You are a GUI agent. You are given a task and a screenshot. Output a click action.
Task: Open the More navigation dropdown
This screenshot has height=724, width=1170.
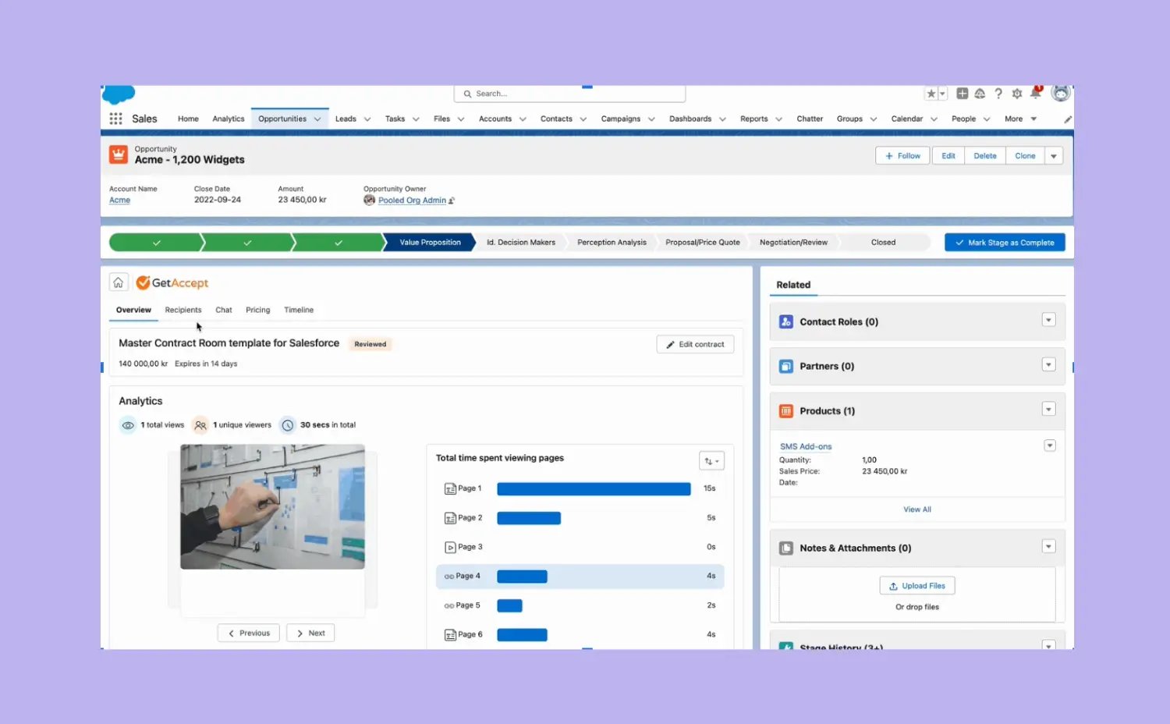pyautogui.click(x=1019, y=118)
